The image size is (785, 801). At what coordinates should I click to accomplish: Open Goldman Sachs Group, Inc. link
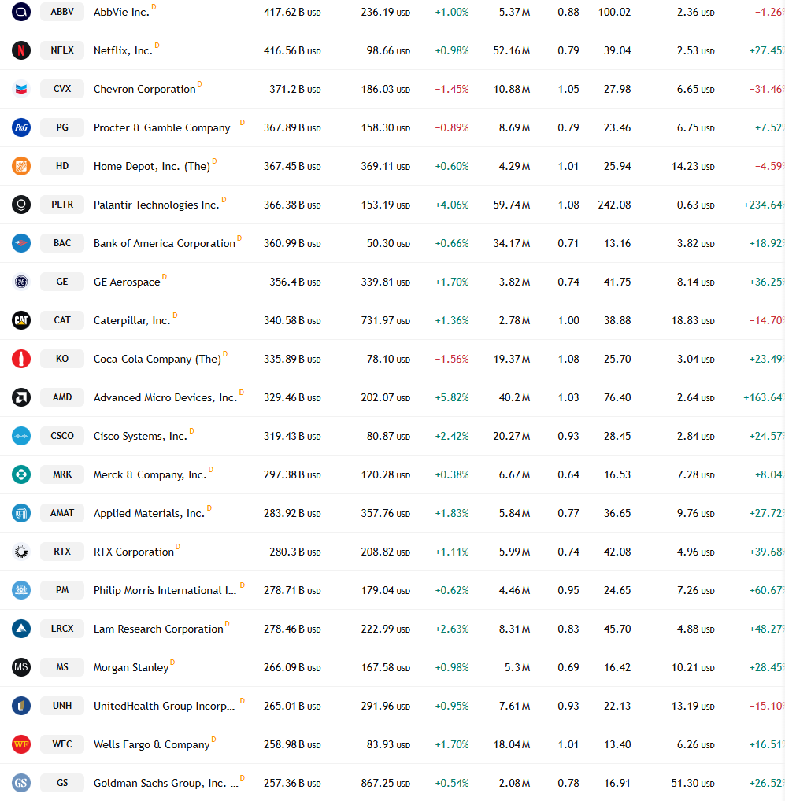pos(165,783)
